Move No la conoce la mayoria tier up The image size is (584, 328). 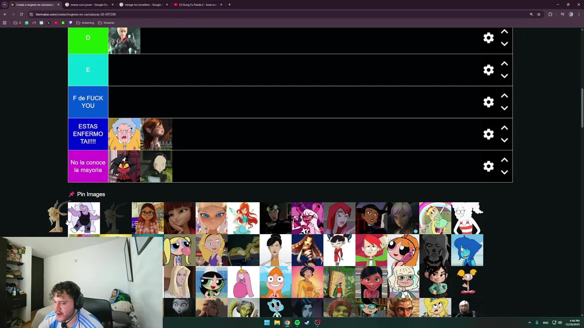point(504,160)
